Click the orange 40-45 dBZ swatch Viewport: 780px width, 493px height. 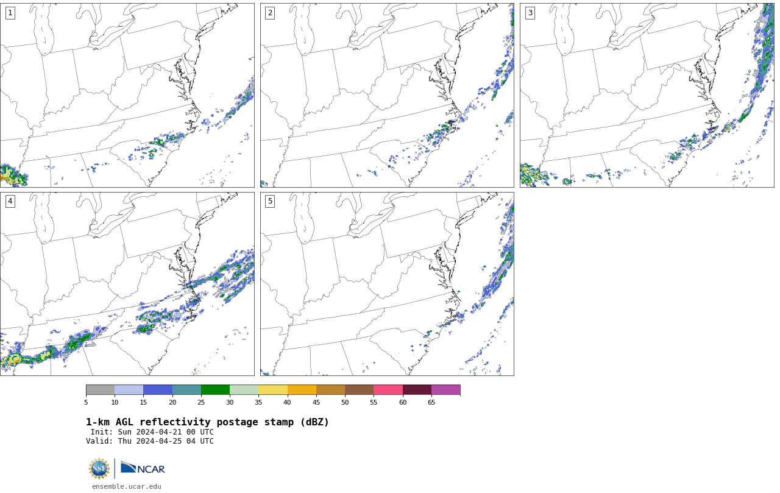click(x=302, y=390)
